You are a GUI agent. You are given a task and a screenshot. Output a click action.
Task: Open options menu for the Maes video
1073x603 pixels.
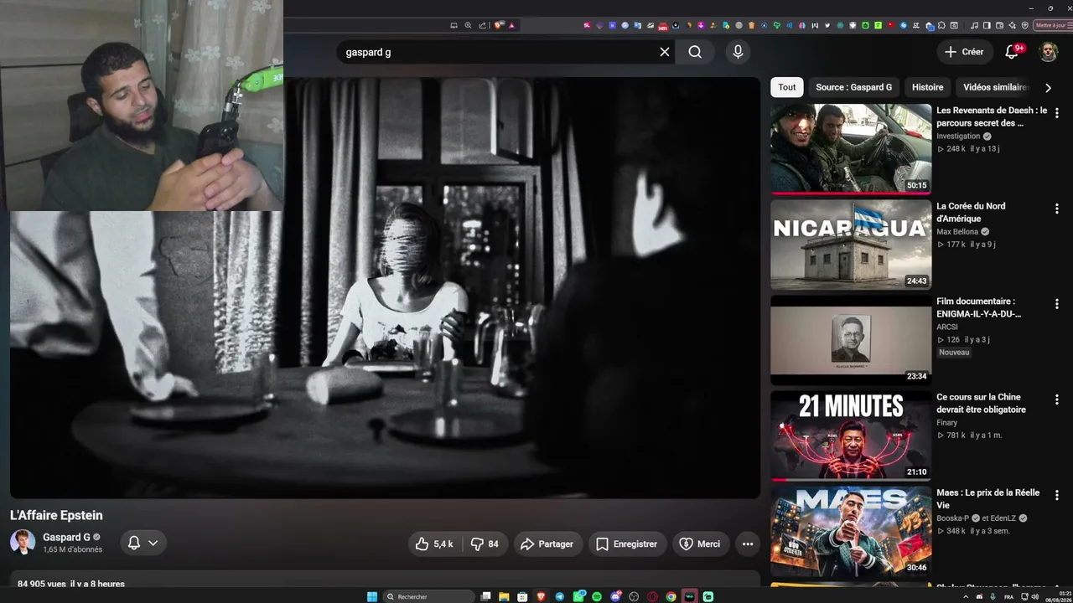(x=1056, y=495)
